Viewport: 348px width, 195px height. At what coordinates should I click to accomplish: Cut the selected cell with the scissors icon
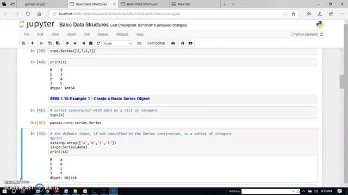41,43
